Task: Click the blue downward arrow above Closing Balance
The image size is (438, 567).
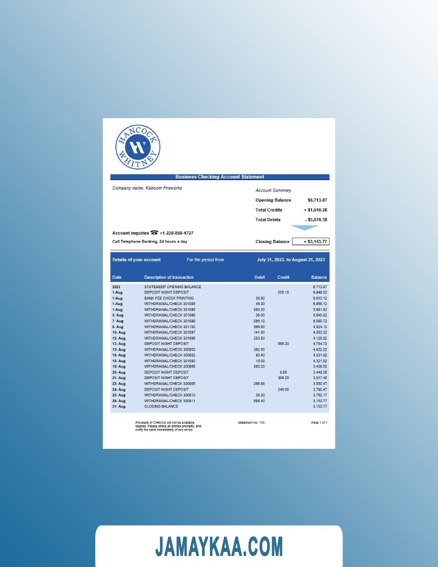Action: (x=305, y=228)
